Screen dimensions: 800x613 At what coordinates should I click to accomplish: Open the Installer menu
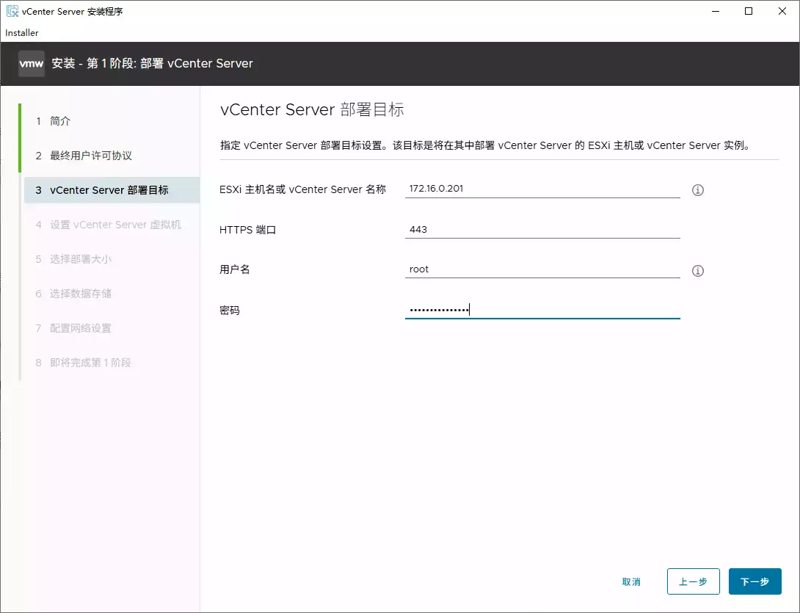[x=22, y=32]
